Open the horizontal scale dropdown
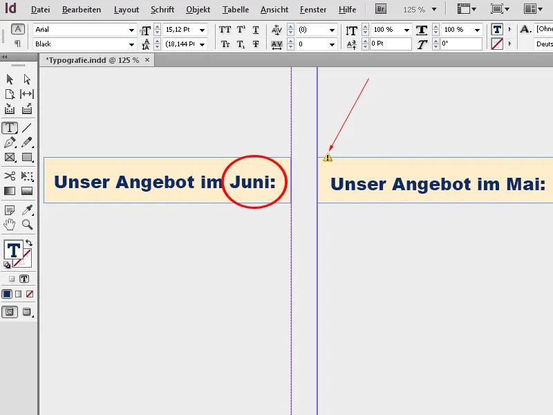 pyautogui.click(x=477, y=30)
